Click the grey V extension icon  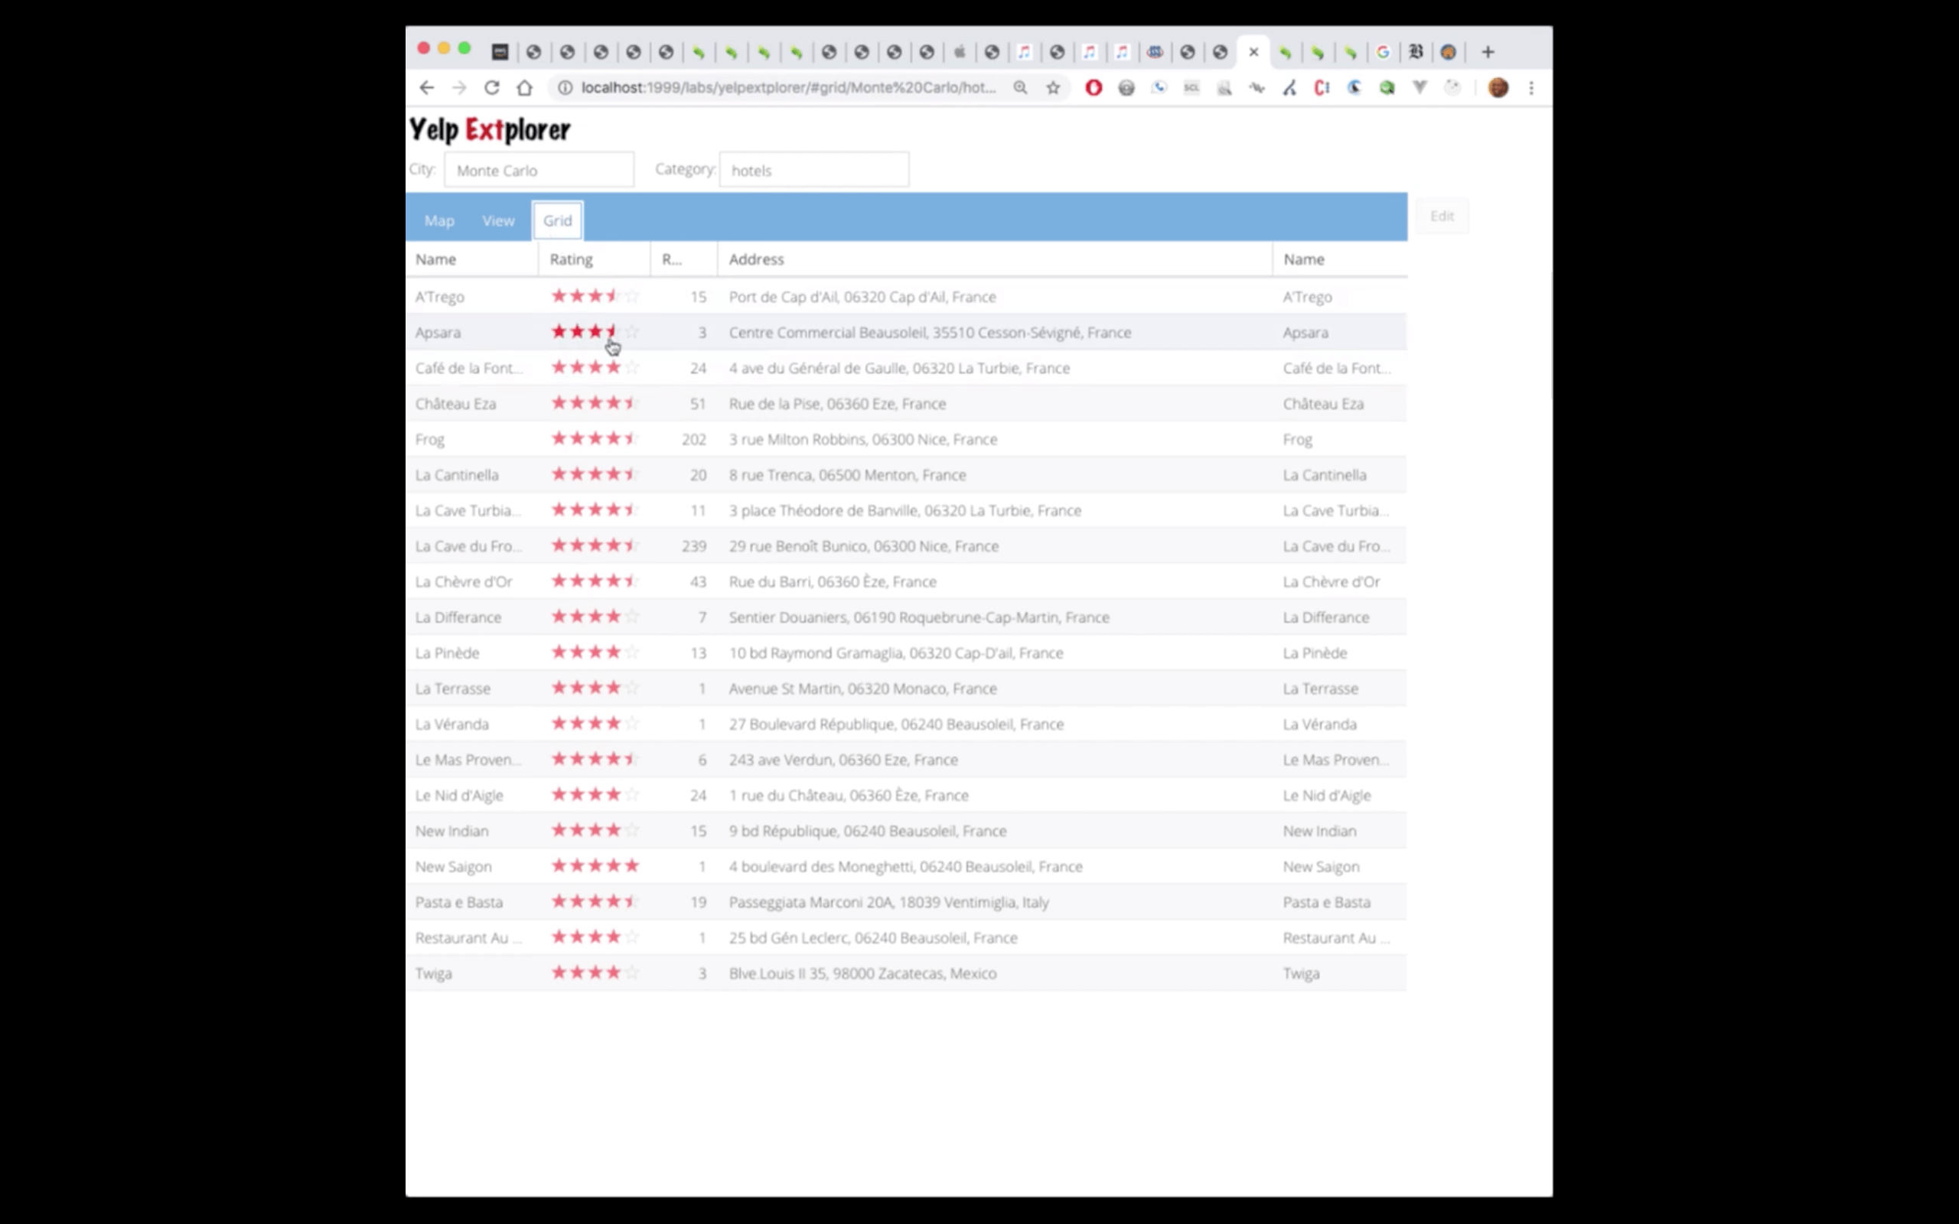(x=1420, y=87)
